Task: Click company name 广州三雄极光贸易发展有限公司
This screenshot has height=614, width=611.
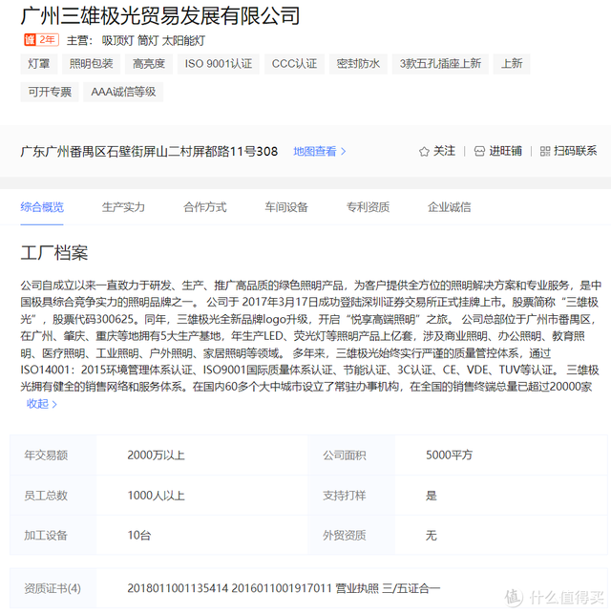Action: click(x=160, y=16)
